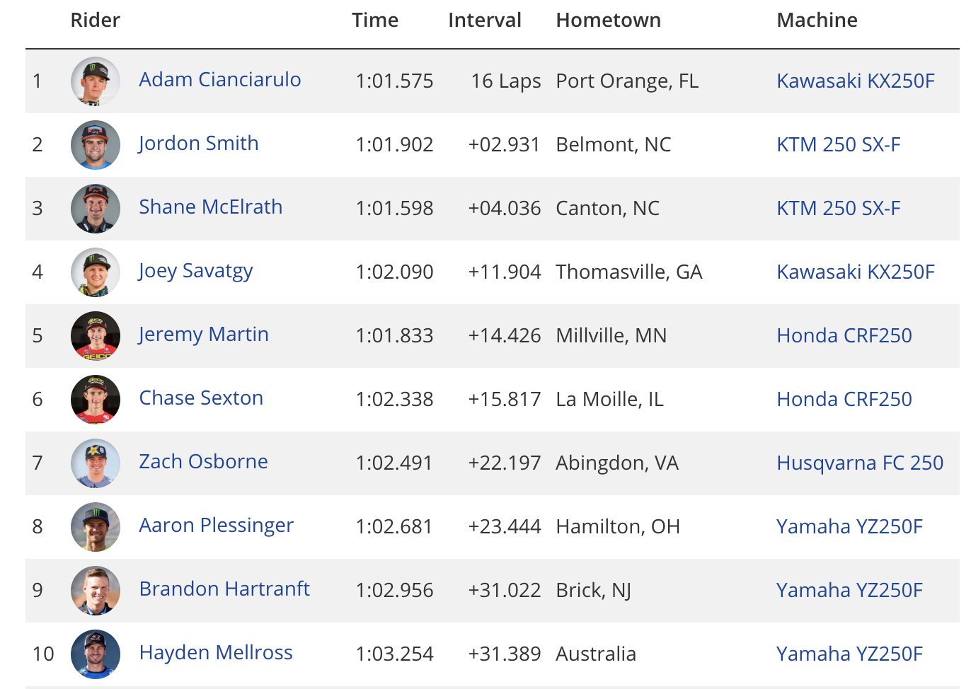Click Shane McElrath's KTM 250 SX-F link
Image resolution: width=971 pixels, height=689 pixels.
839,209
